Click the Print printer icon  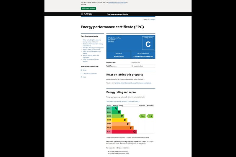[81, 77]
